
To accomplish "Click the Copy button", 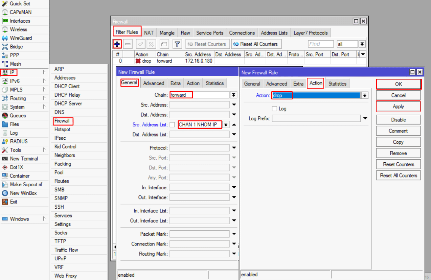I will point(399,142).
